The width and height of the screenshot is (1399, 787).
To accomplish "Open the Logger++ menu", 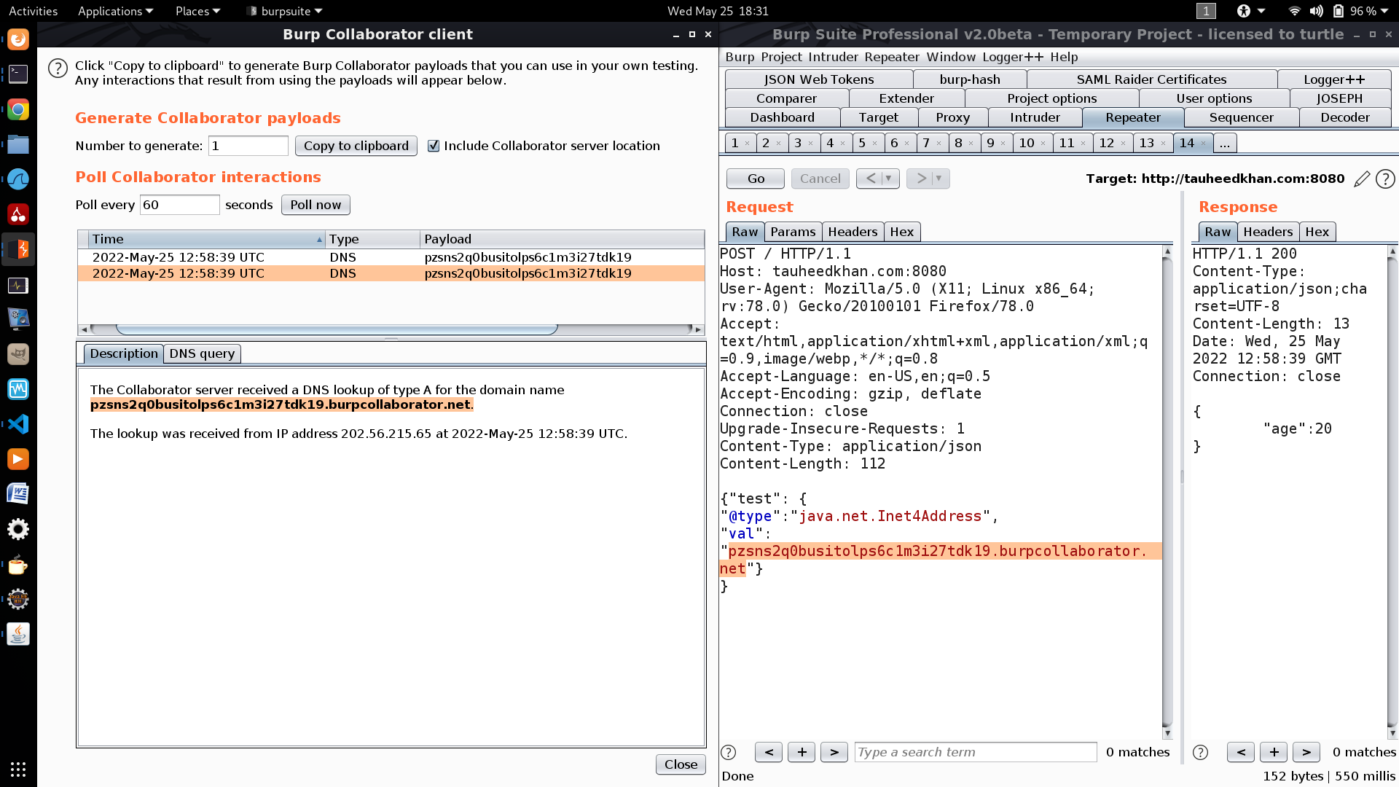I will [x=1012, y=57].
